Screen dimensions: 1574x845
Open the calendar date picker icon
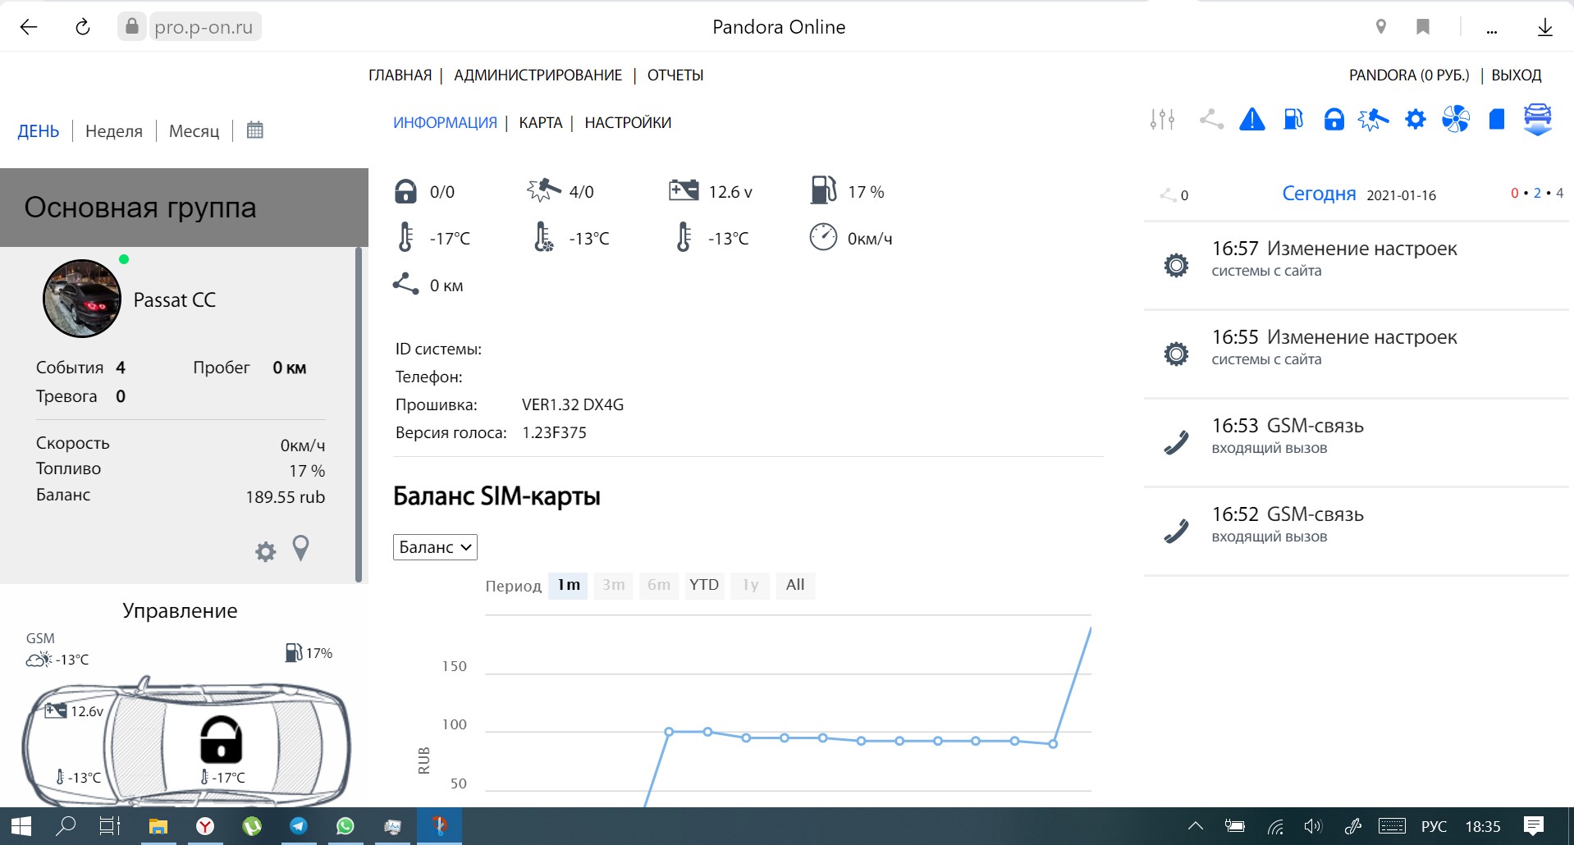(255, 130)
